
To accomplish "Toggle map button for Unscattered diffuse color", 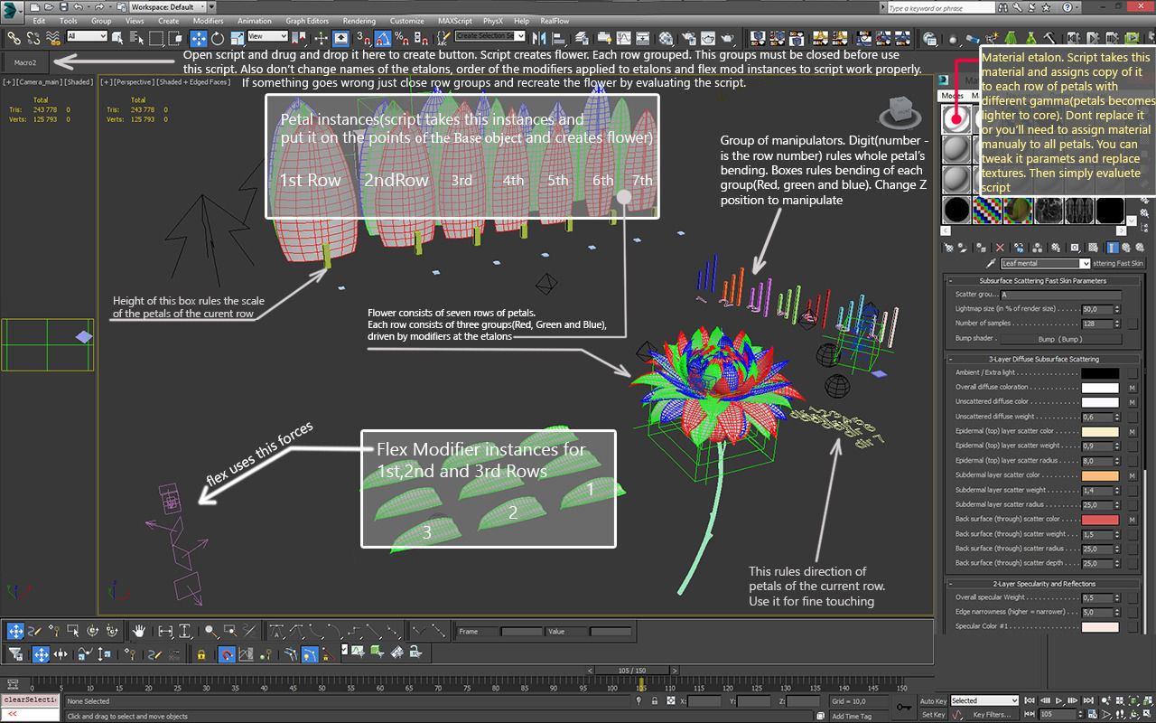I will click(1131, 402).
